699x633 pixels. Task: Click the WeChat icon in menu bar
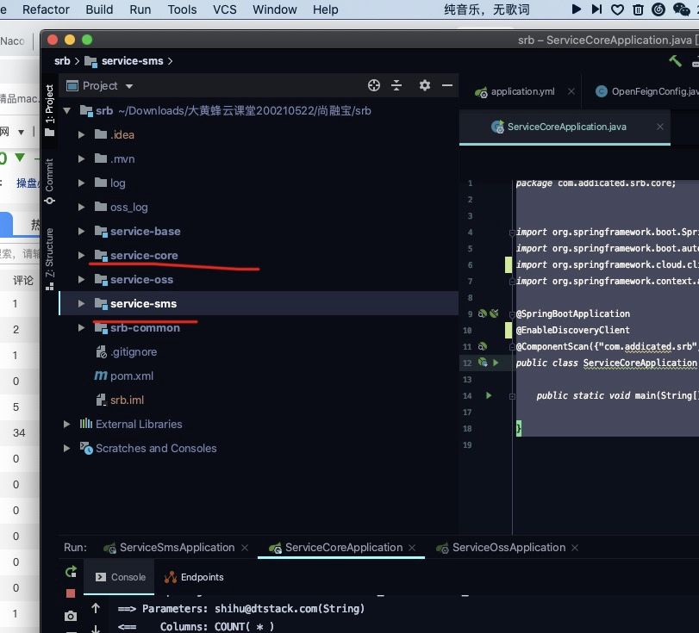click(681, 9)
